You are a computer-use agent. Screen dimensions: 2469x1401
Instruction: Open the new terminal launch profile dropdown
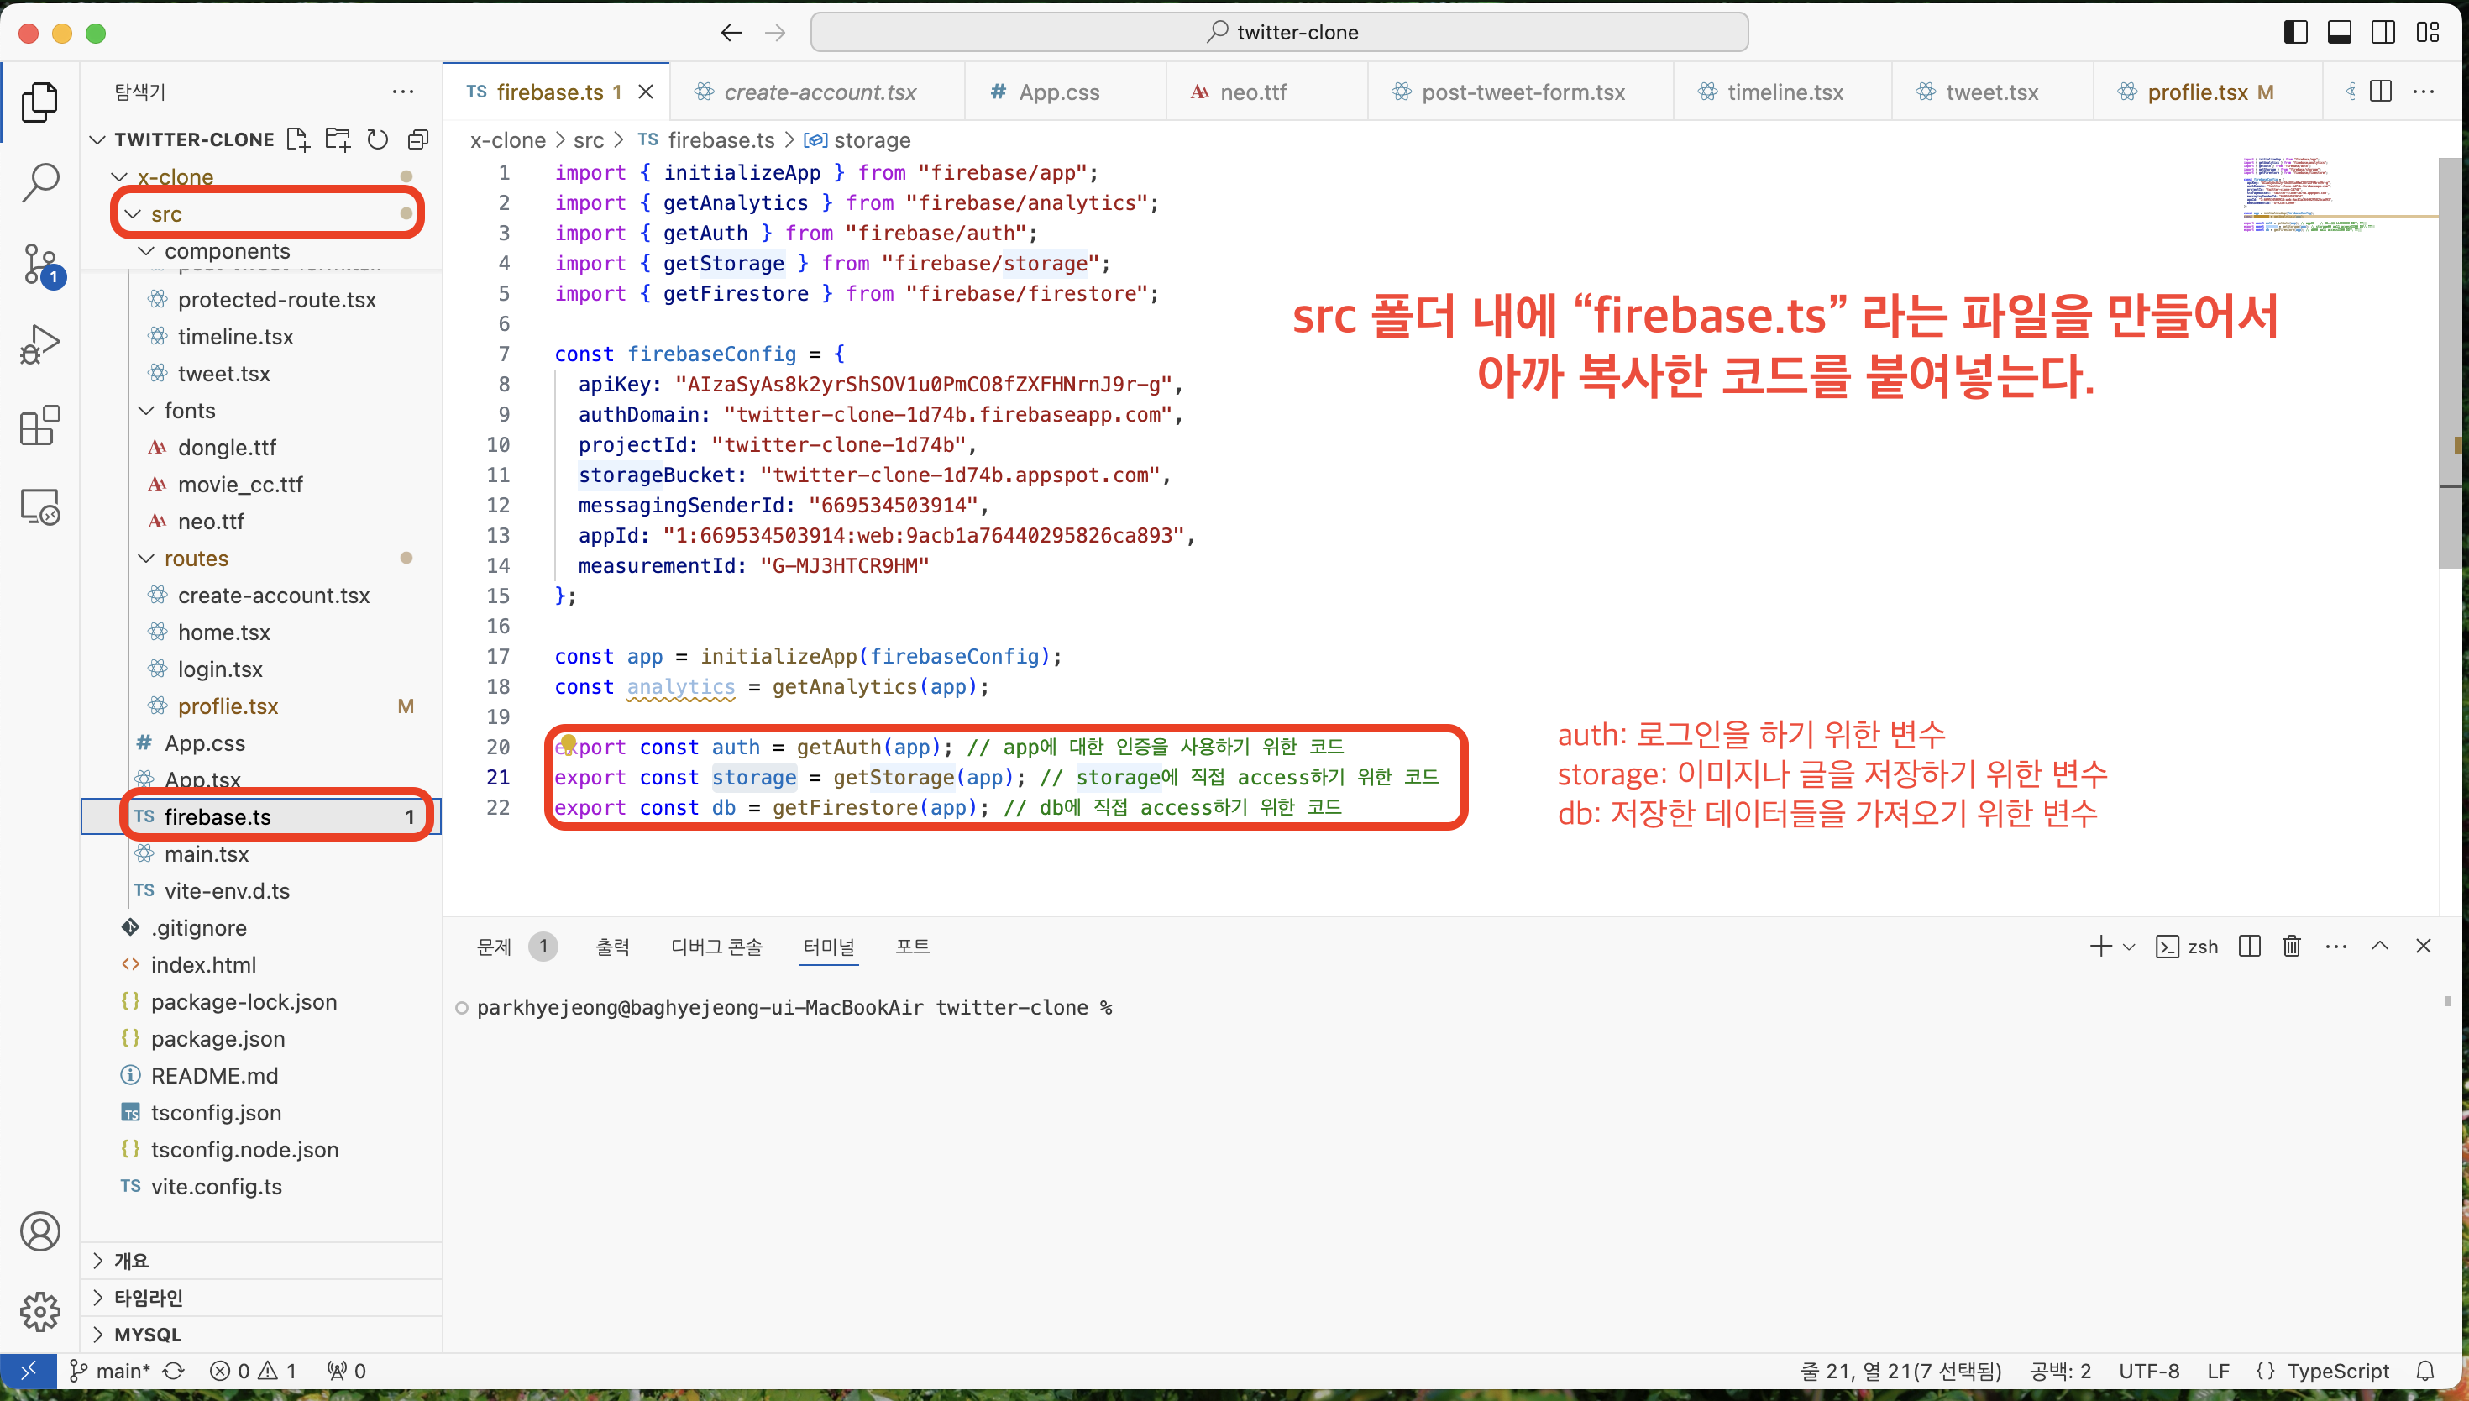[2129, 947]
